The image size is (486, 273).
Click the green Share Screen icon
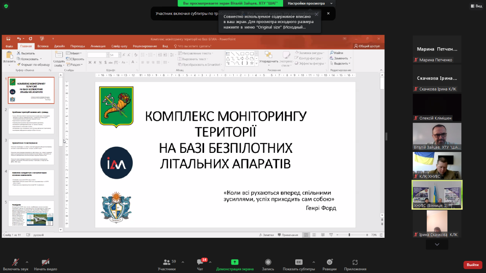234,262
